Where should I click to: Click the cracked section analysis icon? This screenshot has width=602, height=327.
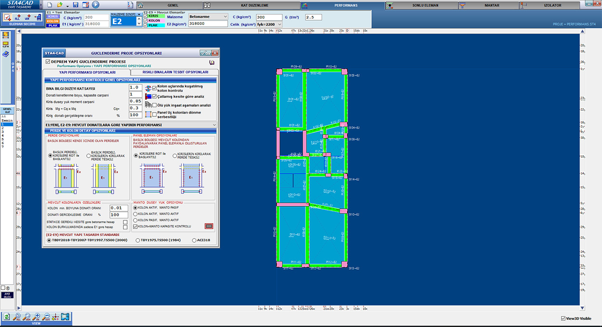coord(148,96)
